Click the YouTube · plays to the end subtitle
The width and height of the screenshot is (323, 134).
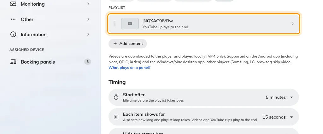click(x=165, y=27)
